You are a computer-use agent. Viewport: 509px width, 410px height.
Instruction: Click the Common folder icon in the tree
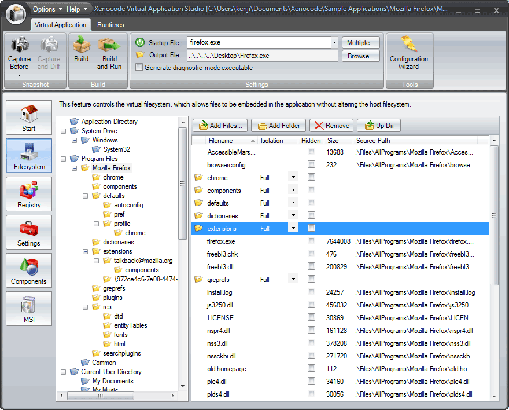(x=86, y=363)
